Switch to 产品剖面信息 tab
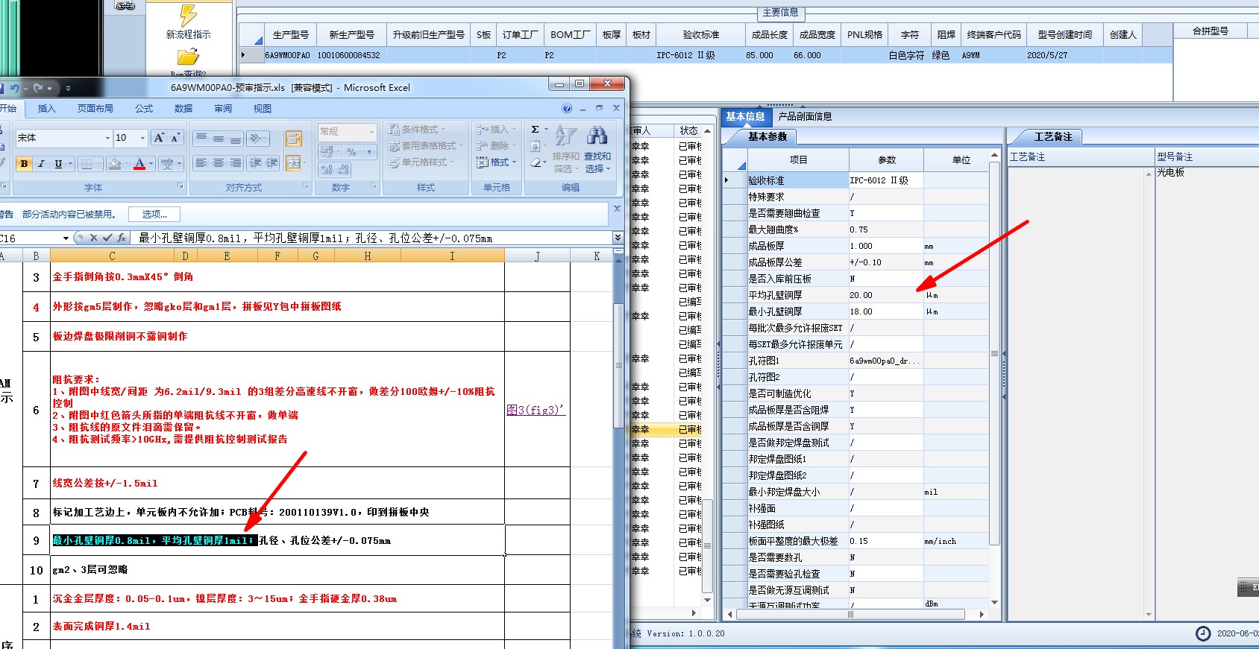This screenshot has width=1259, height=649. click(x=805, y=116)
